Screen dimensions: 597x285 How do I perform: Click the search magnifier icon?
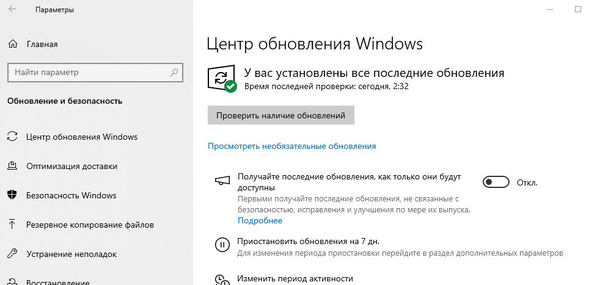pos(174,72)
